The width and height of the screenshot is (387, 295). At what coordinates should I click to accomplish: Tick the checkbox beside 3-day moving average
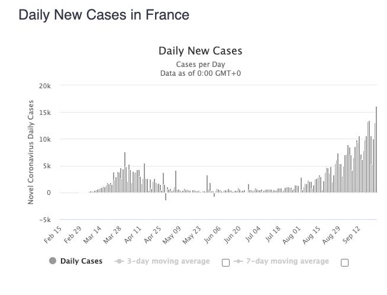[225, 263]
